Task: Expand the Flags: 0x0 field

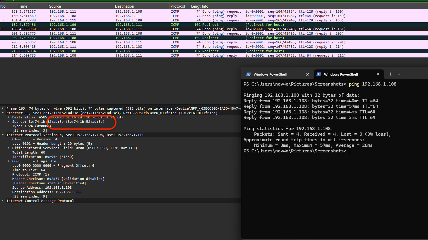Action: click(8, 161)
